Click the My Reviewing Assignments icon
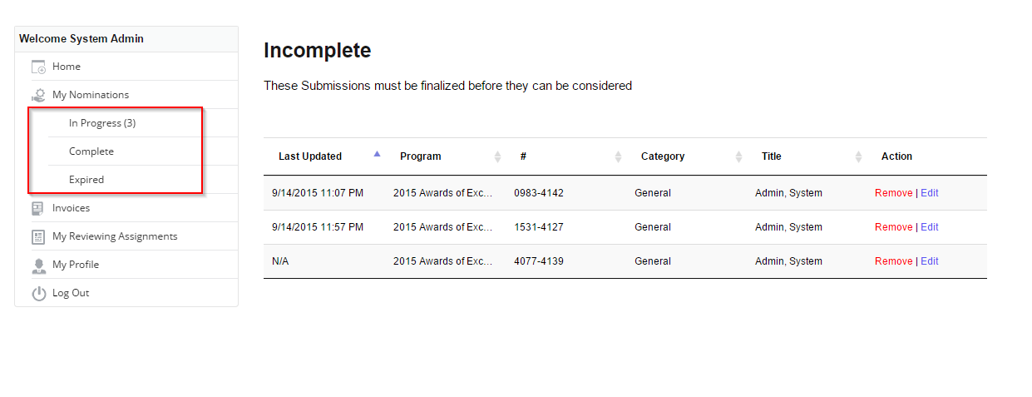The image size is (1032, 397). pos(38,236)
